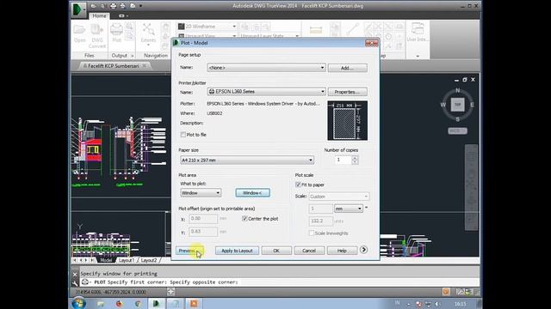
Task: Switch to the Layout2 tab
Action: click(x=149, y=260)
